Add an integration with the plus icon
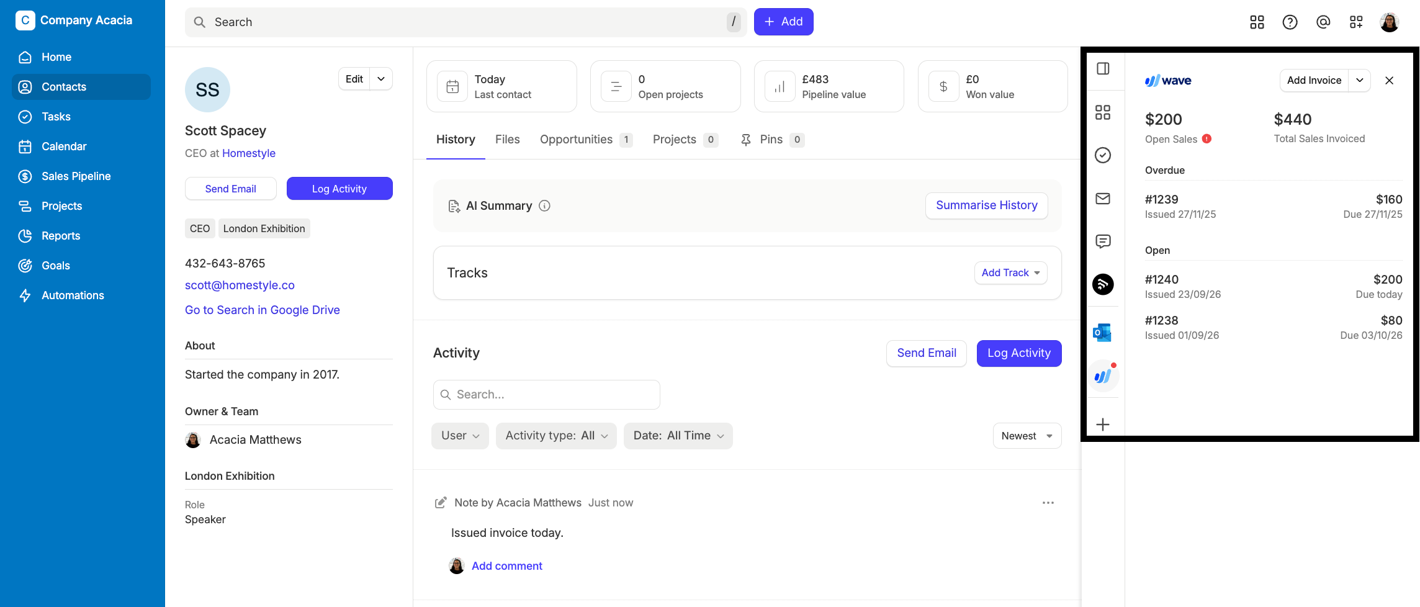Viewport: 1420px width, 607px height. [1103, 425]
